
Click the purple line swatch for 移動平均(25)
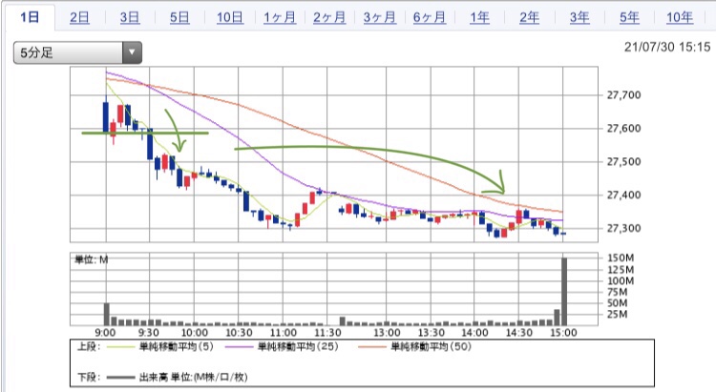click(240, 347)
